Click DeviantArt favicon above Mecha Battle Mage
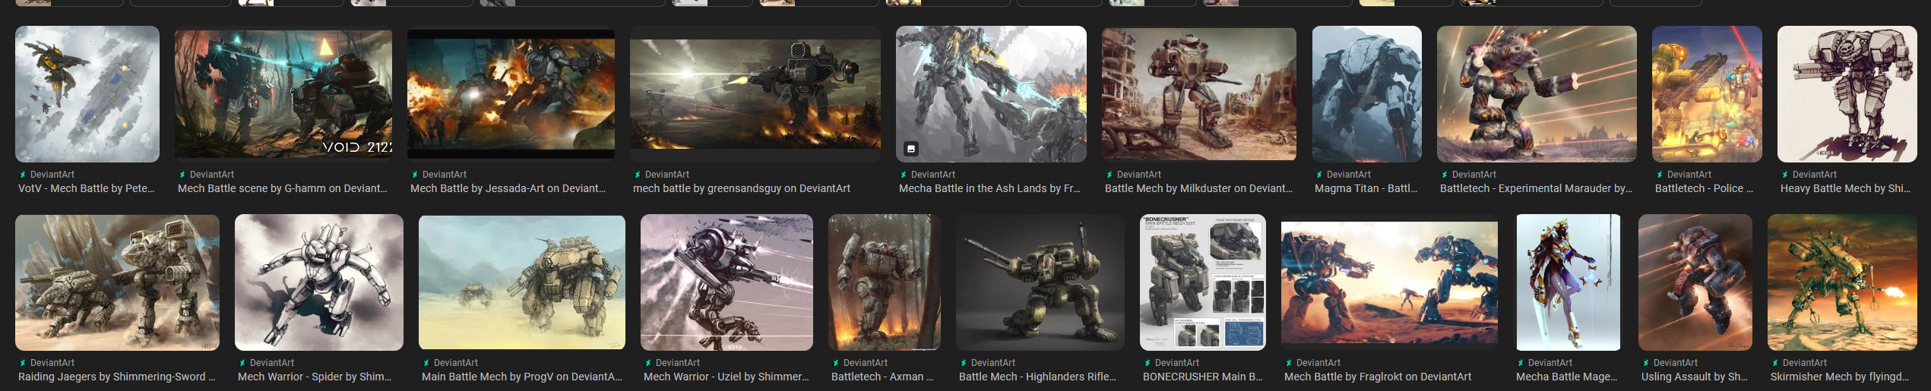This screenshot has width=1931, height=391. [x=1521, y=363]
